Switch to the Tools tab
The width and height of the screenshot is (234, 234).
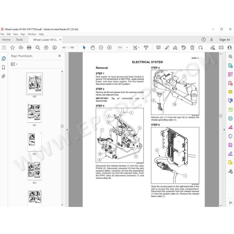[x=19, y=40]
